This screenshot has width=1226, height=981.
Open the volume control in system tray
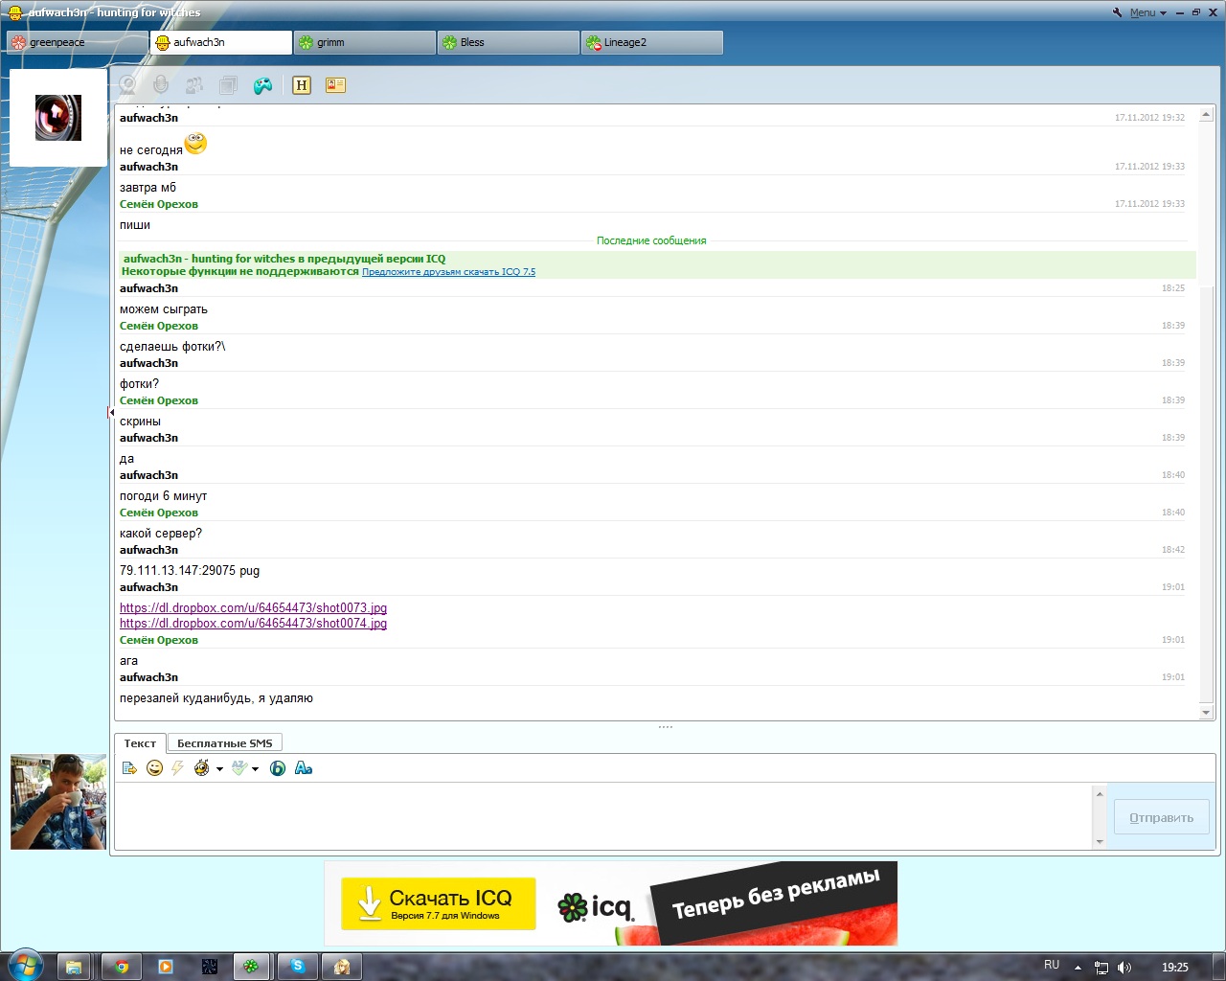[x=1124, y=968]
